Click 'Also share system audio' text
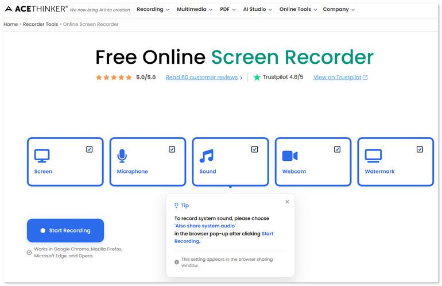Image resolution: width=442 pixels, height=286 pixels. point(205,226)
